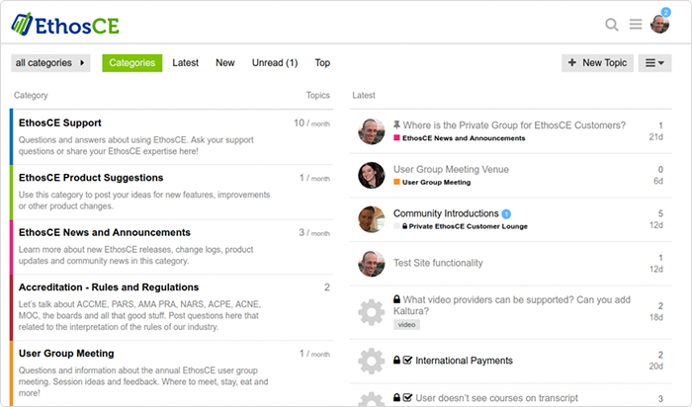This screenshot has height=407, width=692.
Task: Open the hamburger menu in header
Action: 636,24
